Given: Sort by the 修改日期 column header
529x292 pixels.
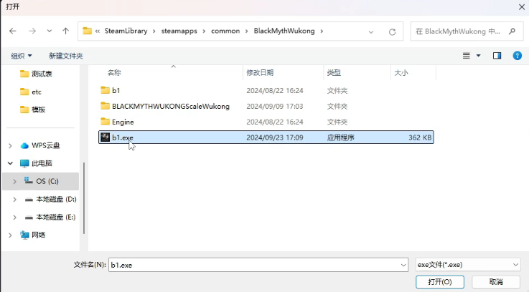Looking at the screenshot, I should pyautogui.click(x=260, y=73).
